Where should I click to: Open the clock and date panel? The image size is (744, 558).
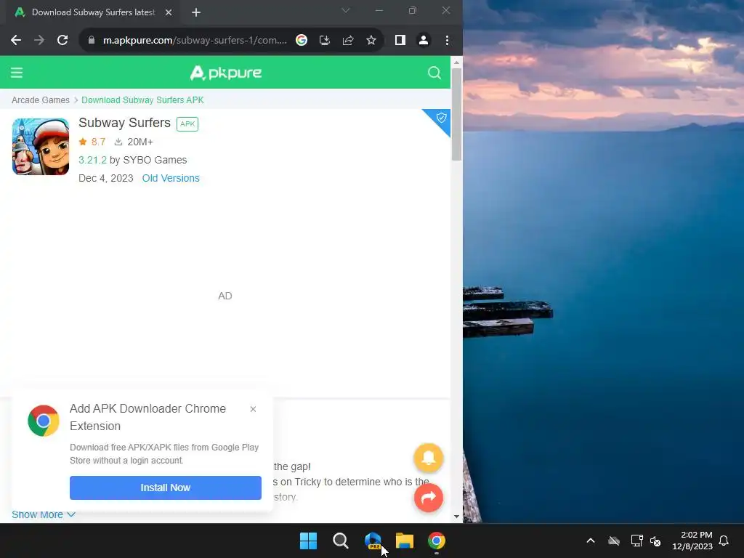(692, 541)
